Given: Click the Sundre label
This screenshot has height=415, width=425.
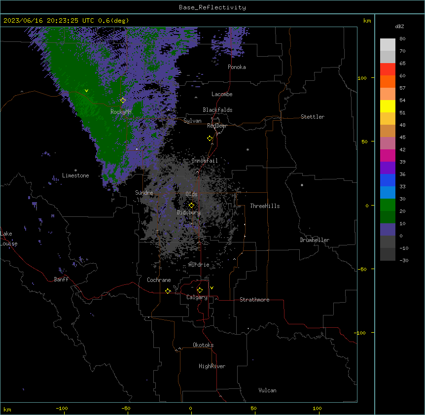Looking at the screenshot, I should coord(144,193).
